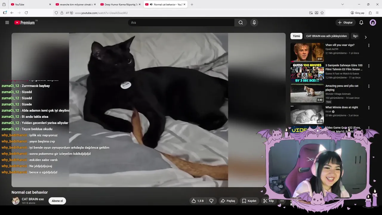Open options for What Minnie does at night

tap(369, 107)
